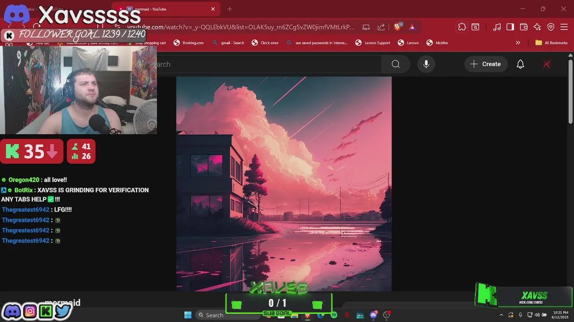Open the Clock error bookmark
The image size is (574, 322).
coord(265,43)
